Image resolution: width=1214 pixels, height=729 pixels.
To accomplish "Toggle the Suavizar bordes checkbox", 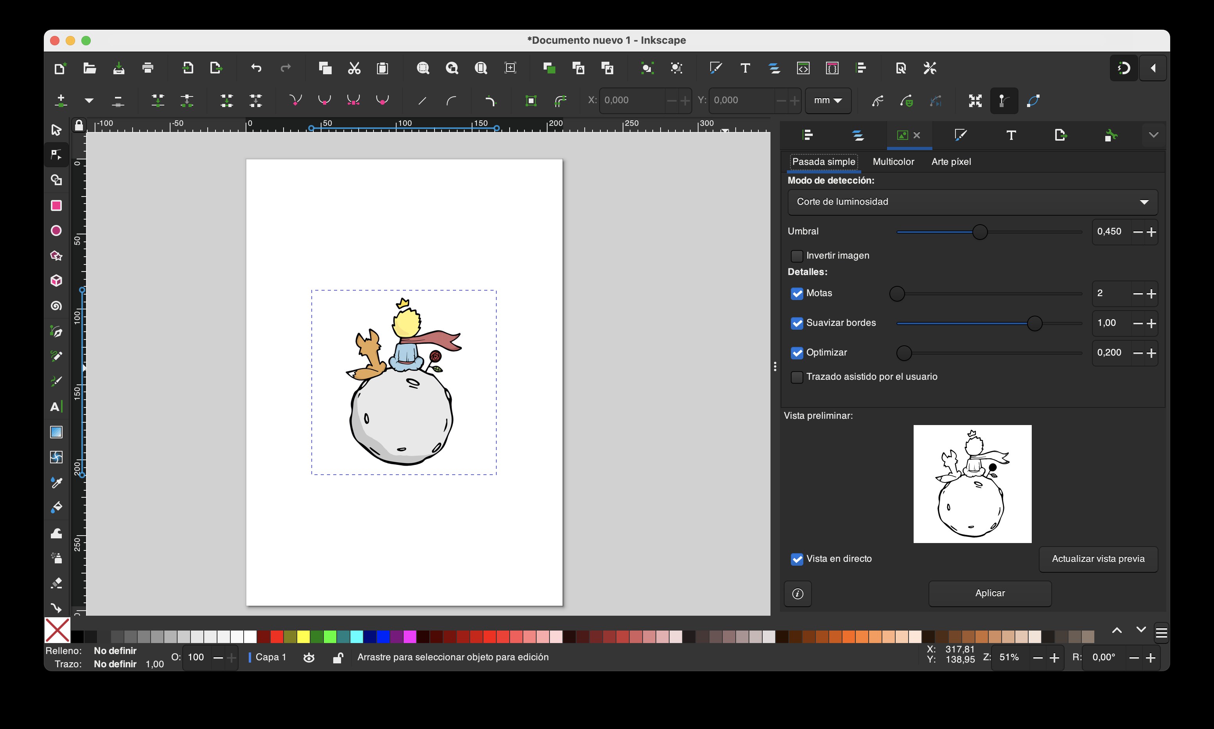I will pos(797,323).
